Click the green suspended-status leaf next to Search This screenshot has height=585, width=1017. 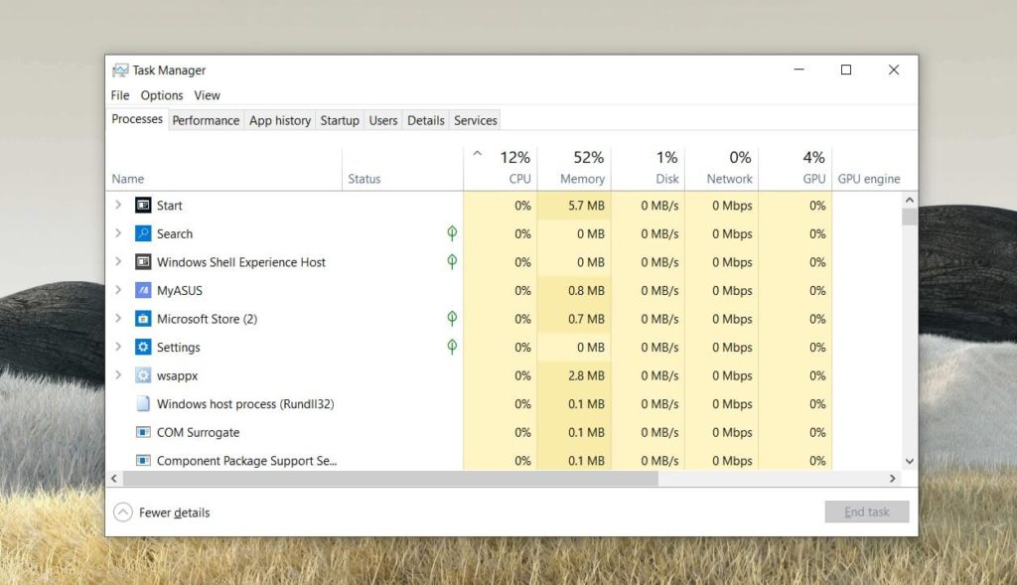pos(452,233)
